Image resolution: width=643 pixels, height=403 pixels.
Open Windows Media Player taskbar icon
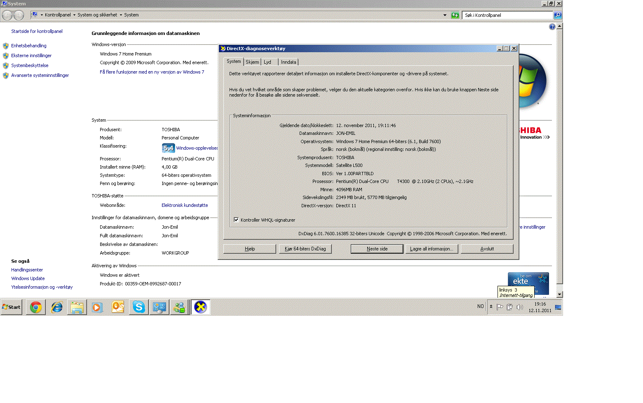pos(97,307)
